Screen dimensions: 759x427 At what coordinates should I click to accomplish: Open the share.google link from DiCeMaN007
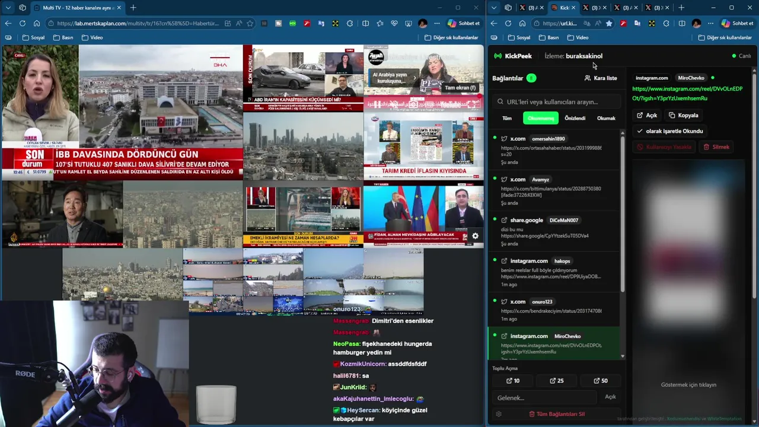click(x=554, y=232)
